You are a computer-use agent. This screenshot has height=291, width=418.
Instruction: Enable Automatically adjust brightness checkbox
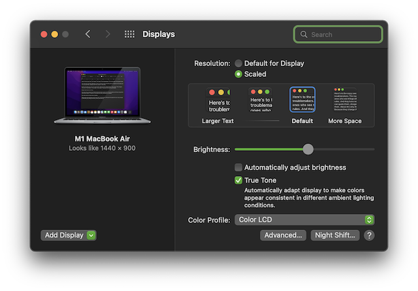point(238,168)
